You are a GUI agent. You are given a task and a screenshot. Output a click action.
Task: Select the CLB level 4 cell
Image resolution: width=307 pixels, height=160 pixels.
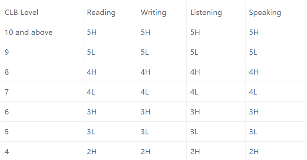(7, 152)
